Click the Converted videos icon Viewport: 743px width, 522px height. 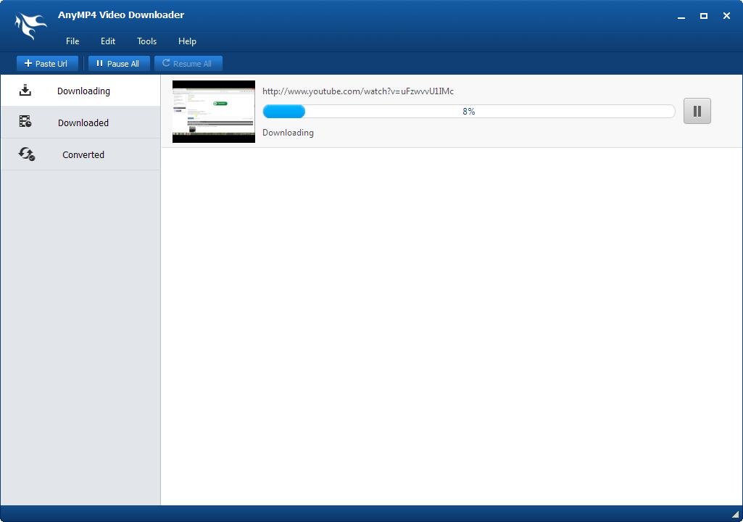25,154
